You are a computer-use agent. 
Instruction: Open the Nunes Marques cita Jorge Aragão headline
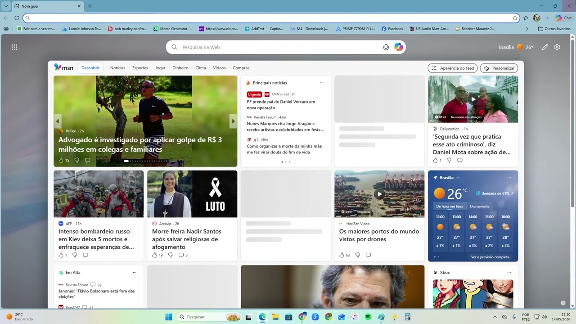click(285, 126)
